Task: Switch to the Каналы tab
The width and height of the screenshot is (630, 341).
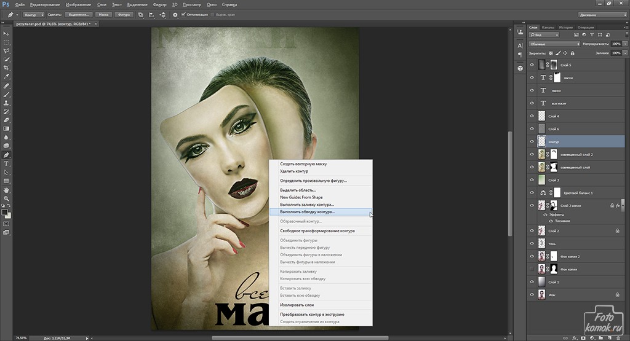Action: click(548, 28)
